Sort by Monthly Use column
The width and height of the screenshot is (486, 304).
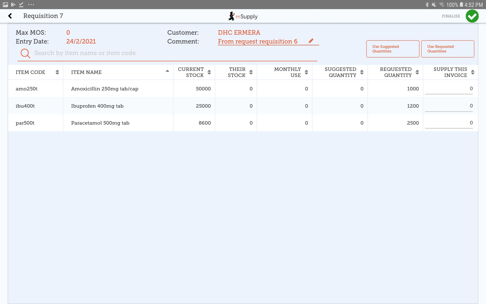click(x=306, y=72)
